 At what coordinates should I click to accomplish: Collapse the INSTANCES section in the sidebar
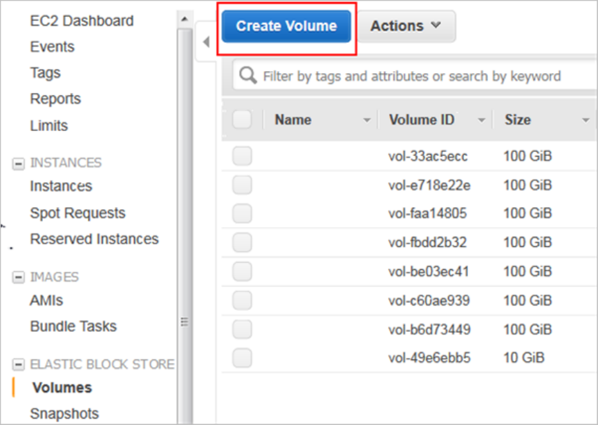pyautogui.click(x=19, y=164)
